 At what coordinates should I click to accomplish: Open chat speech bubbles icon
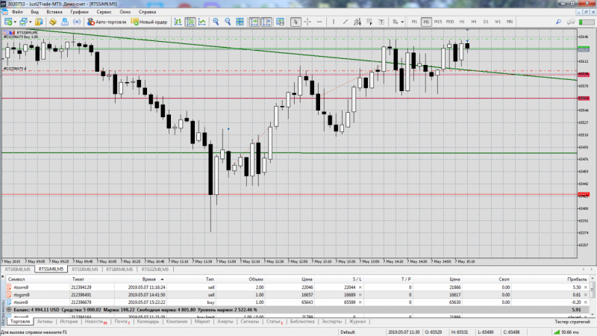tap(571, 22)
